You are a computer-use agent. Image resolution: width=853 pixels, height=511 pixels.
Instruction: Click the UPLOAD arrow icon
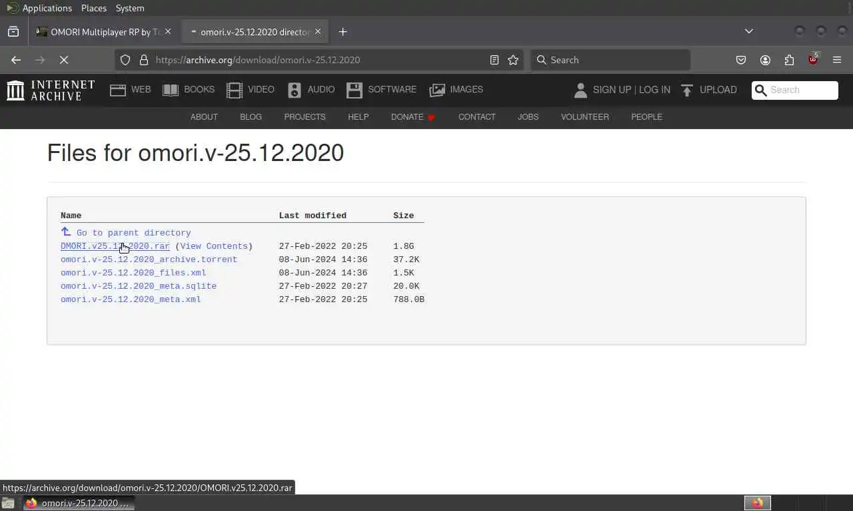[687, 90]
